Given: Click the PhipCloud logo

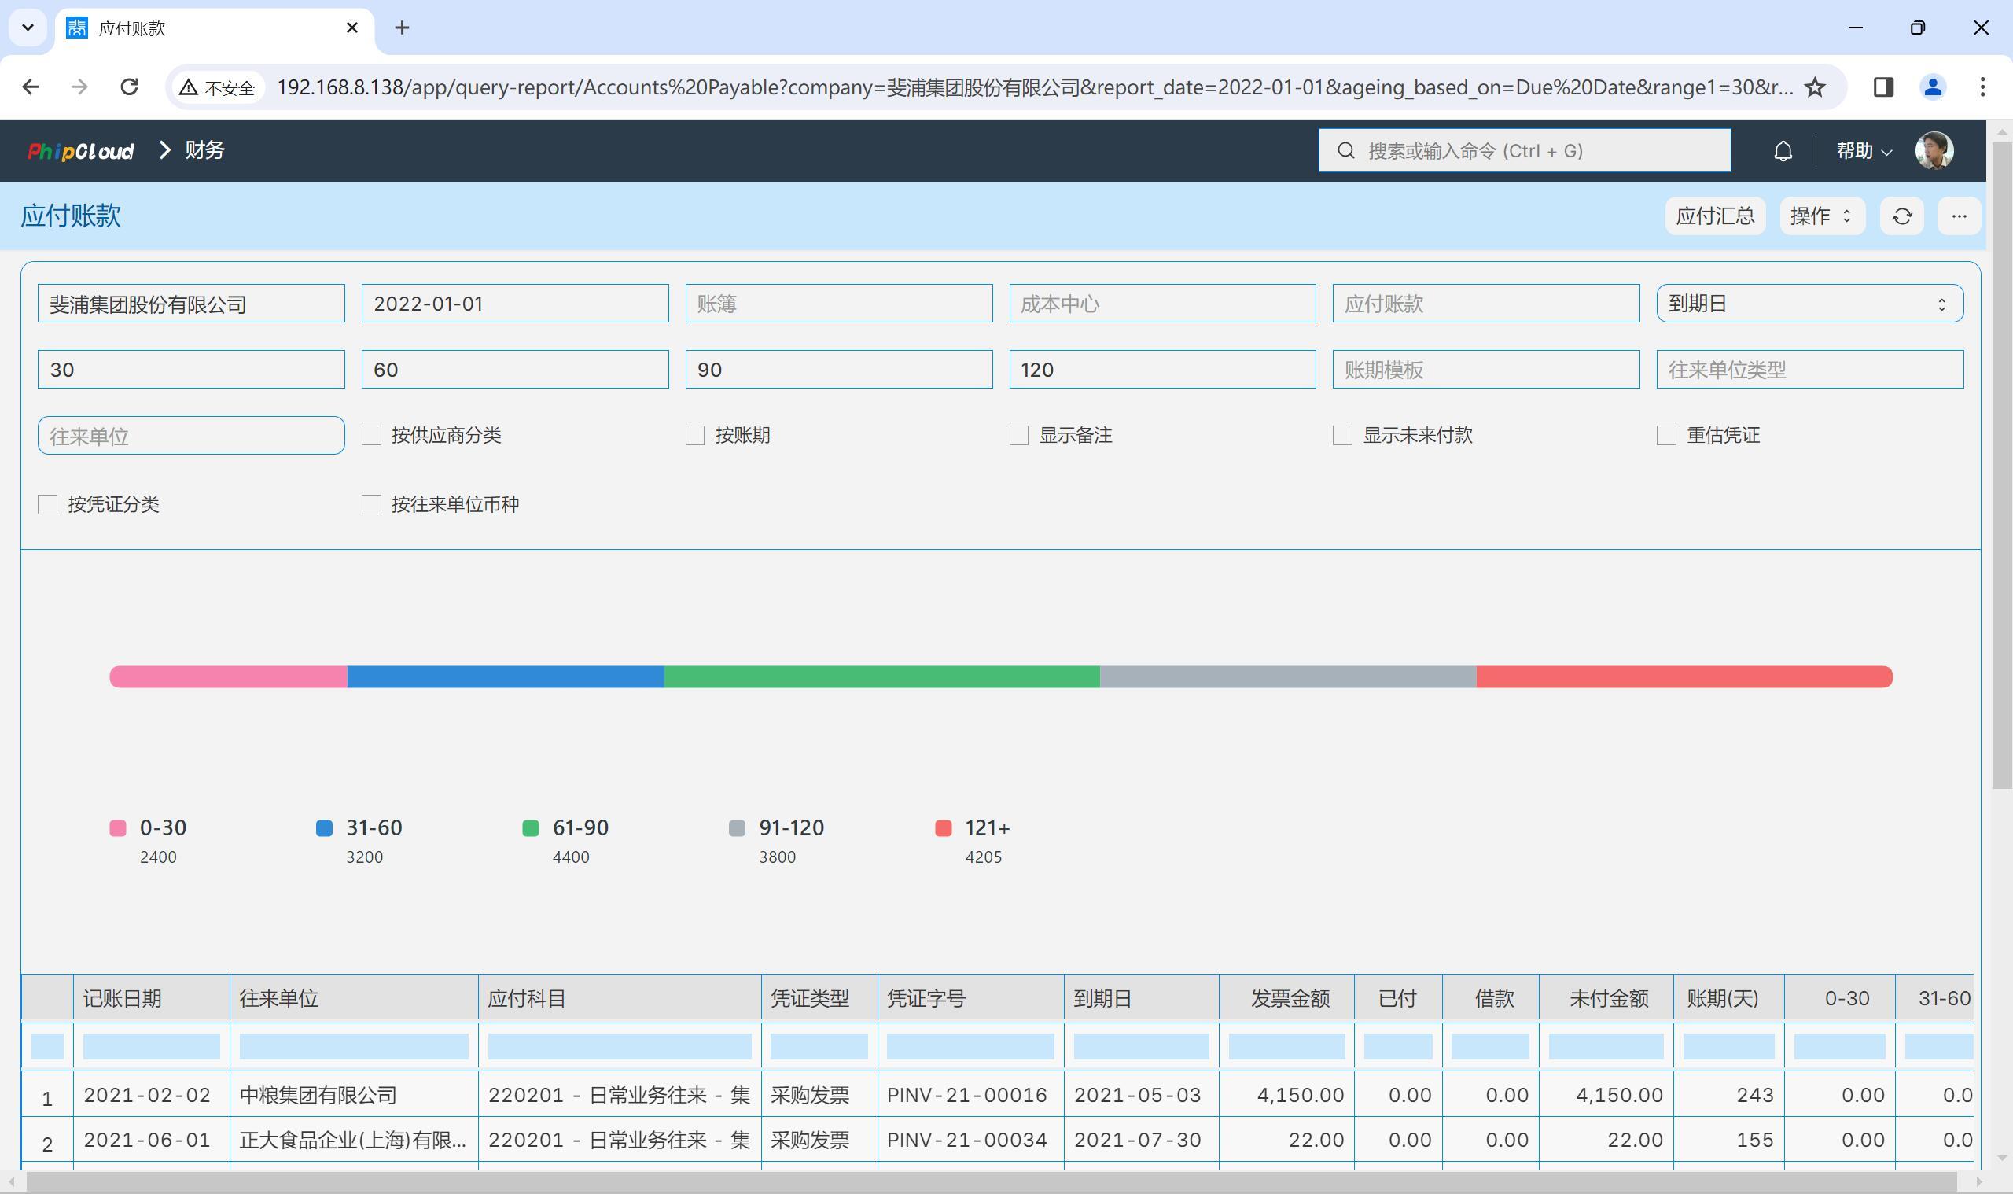Looking at the screenshot, I should click(x=80, y=150).
